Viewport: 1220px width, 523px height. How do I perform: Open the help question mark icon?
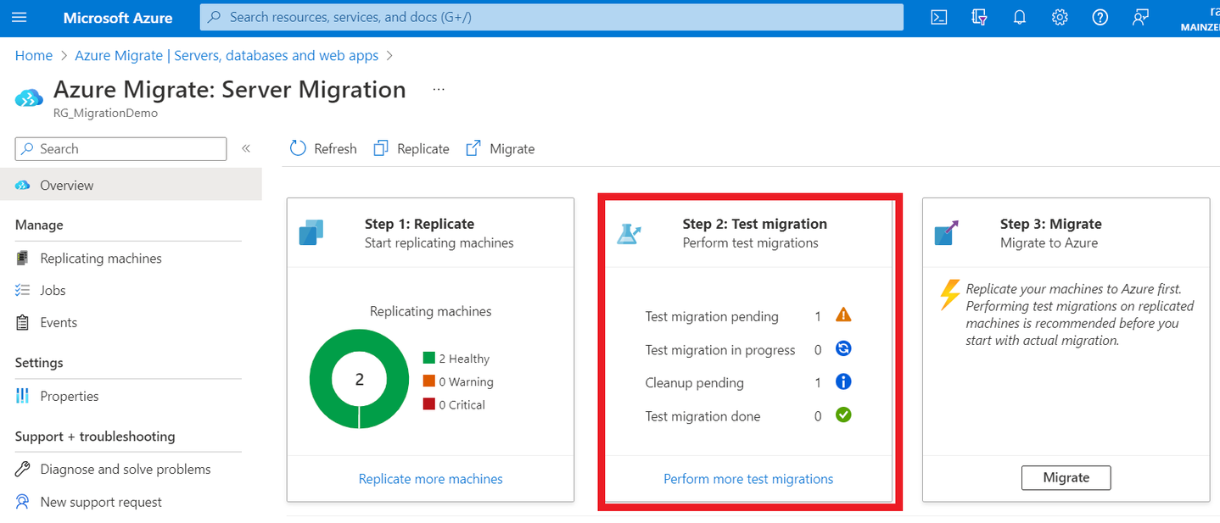1100,17
